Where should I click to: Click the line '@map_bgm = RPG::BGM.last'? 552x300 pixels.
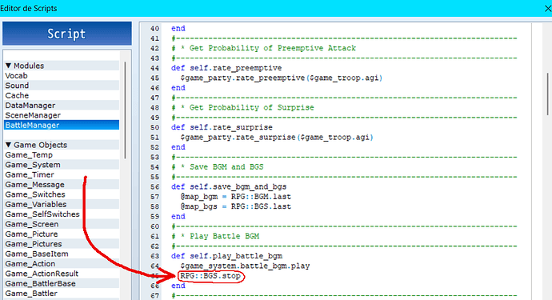coord(236,197)
